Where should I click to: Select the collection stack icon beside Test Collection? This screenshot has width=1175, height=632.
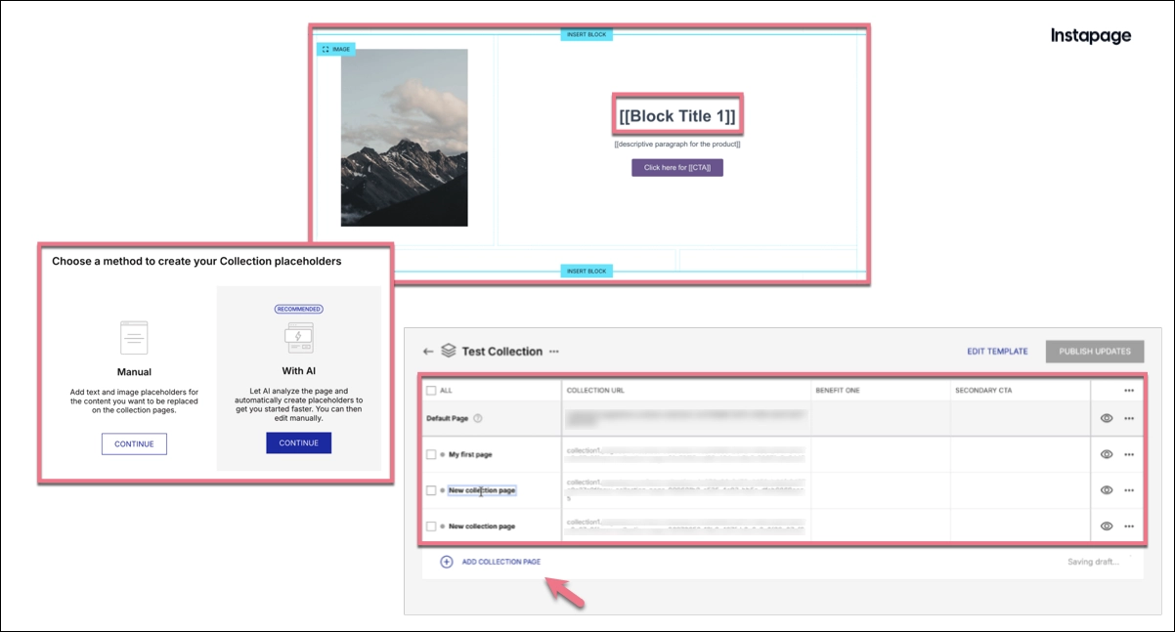coord(447,349)
